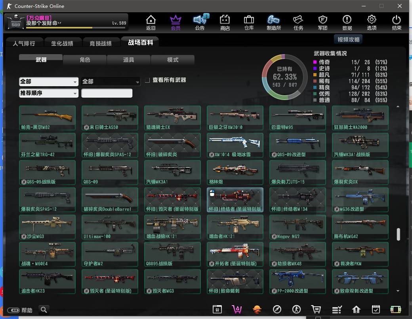This screenshot has height=319, width=412.
Task: Select the 战场百科 tab
Action: pyautogui.click(x=140, y=42)
